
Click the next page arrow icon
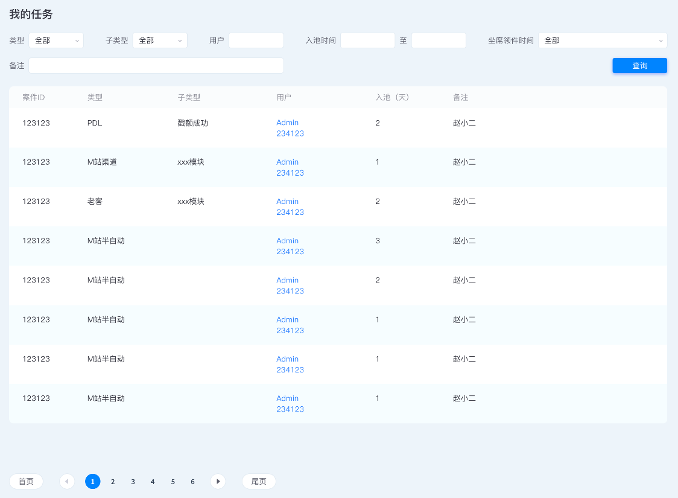coord(218,482)
